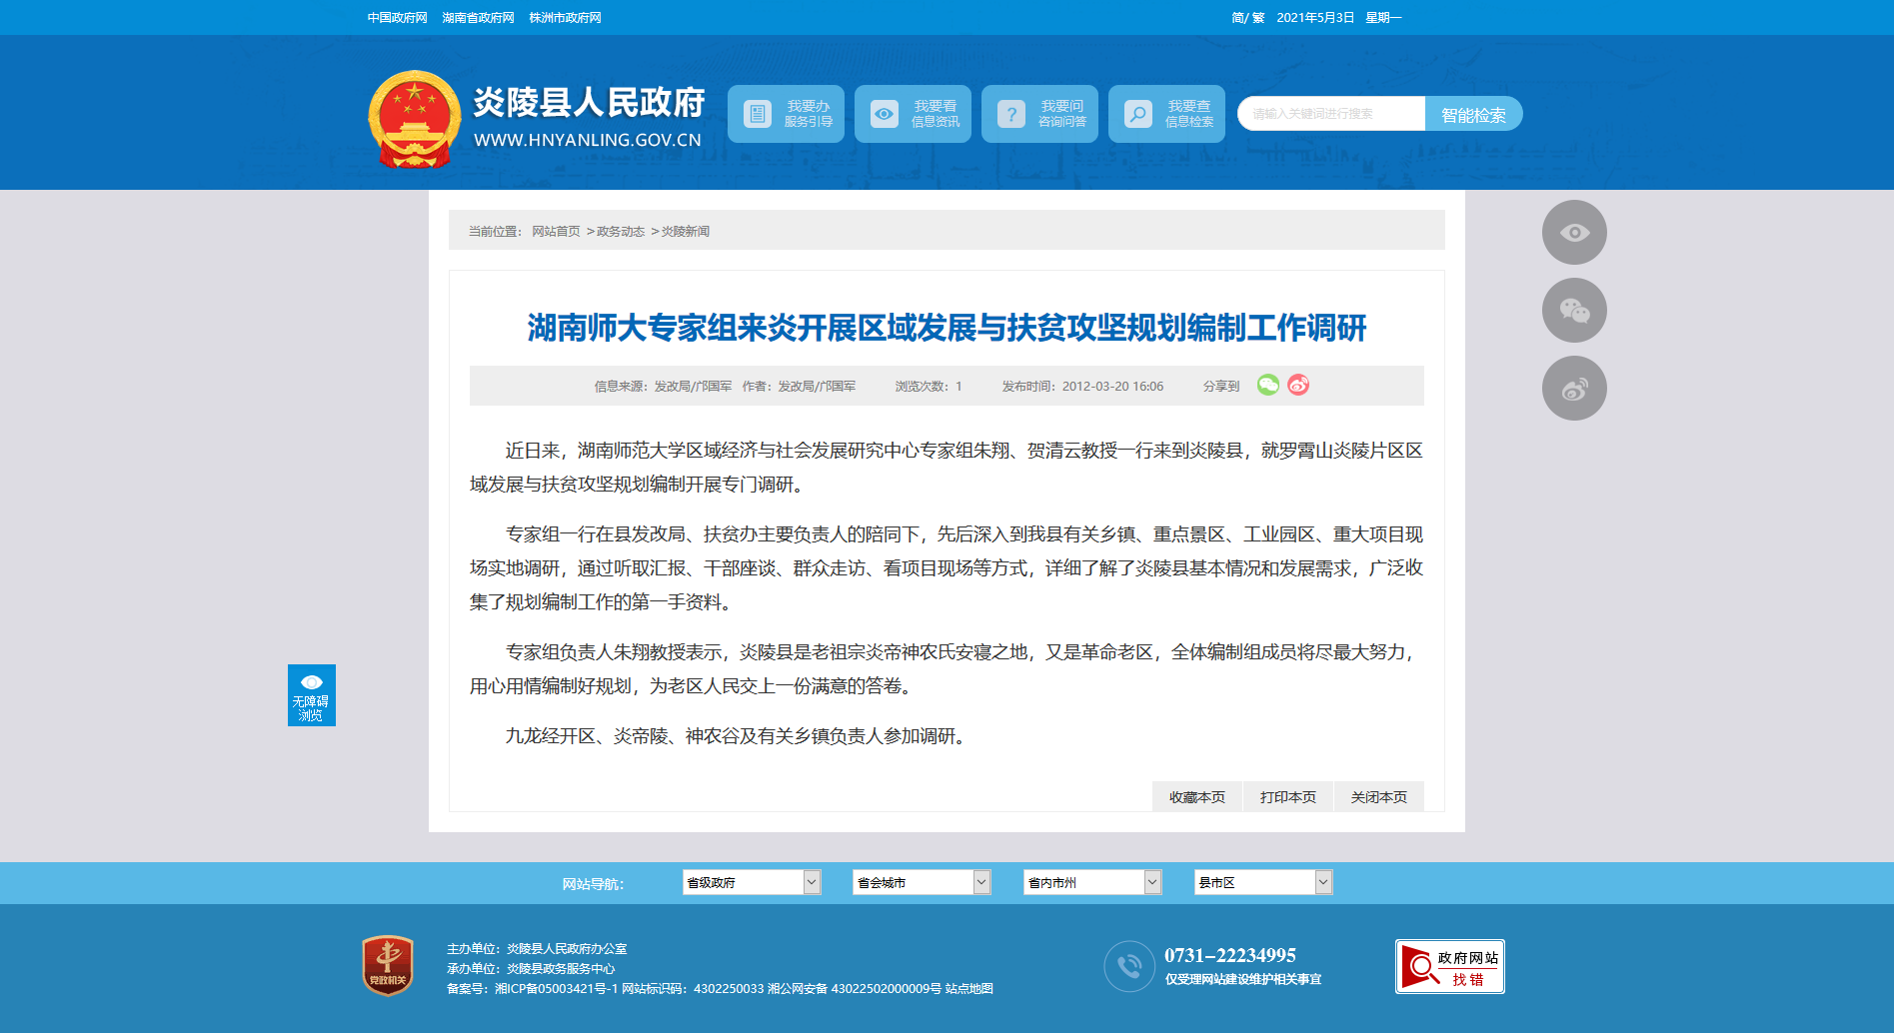Open the gray WeChat circle on right sidebar
The height and width of the screenshot is (1033, 1894).
1573,311
